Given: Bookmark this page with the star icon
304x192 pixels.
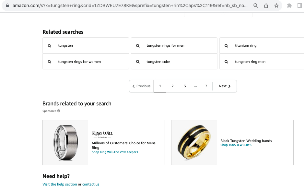Looking at the screenshot, I should pos(276,6).
